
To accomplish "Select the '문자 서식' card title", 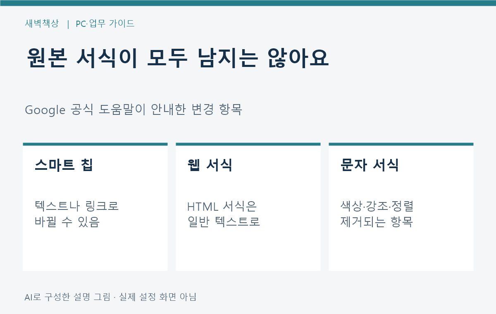I will 370,165.
